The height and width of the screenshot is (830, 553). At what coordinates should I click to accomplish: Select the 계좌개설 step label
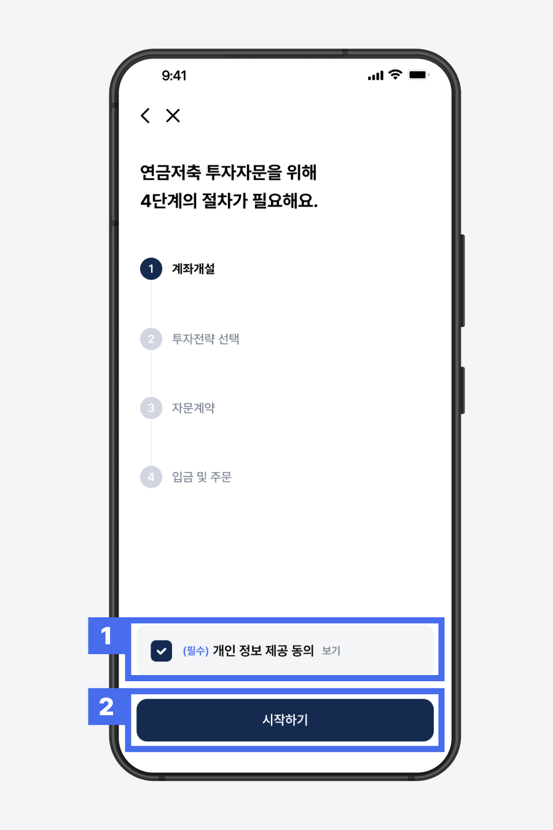coord(194,269)
